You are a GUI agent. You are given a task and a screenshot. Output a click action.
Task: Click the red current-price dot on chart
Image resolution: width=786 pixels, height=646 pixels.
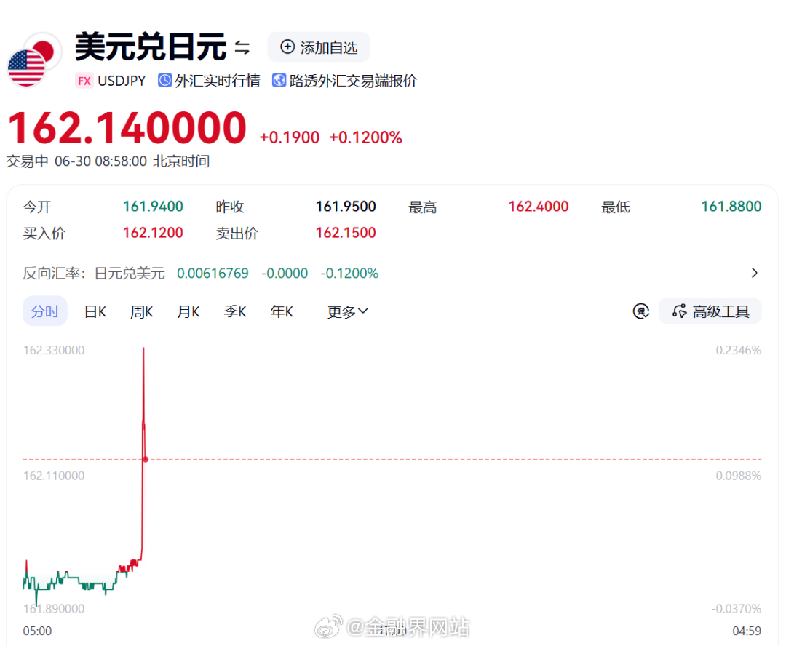tap(146, 459)
